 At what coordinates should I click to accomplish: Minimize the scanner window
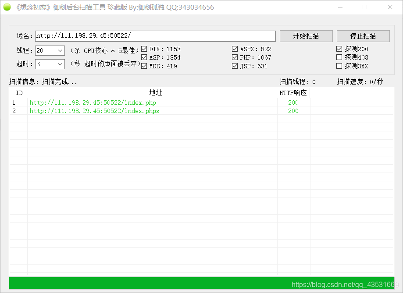[x=340, y=7]
